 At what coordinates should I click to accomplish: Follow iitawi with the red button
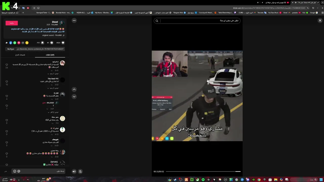pos(12,23)
